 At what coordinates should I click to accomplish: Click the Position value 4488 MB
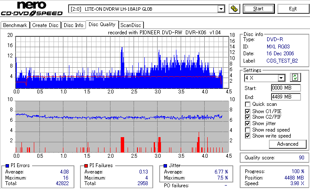[294, 178]
